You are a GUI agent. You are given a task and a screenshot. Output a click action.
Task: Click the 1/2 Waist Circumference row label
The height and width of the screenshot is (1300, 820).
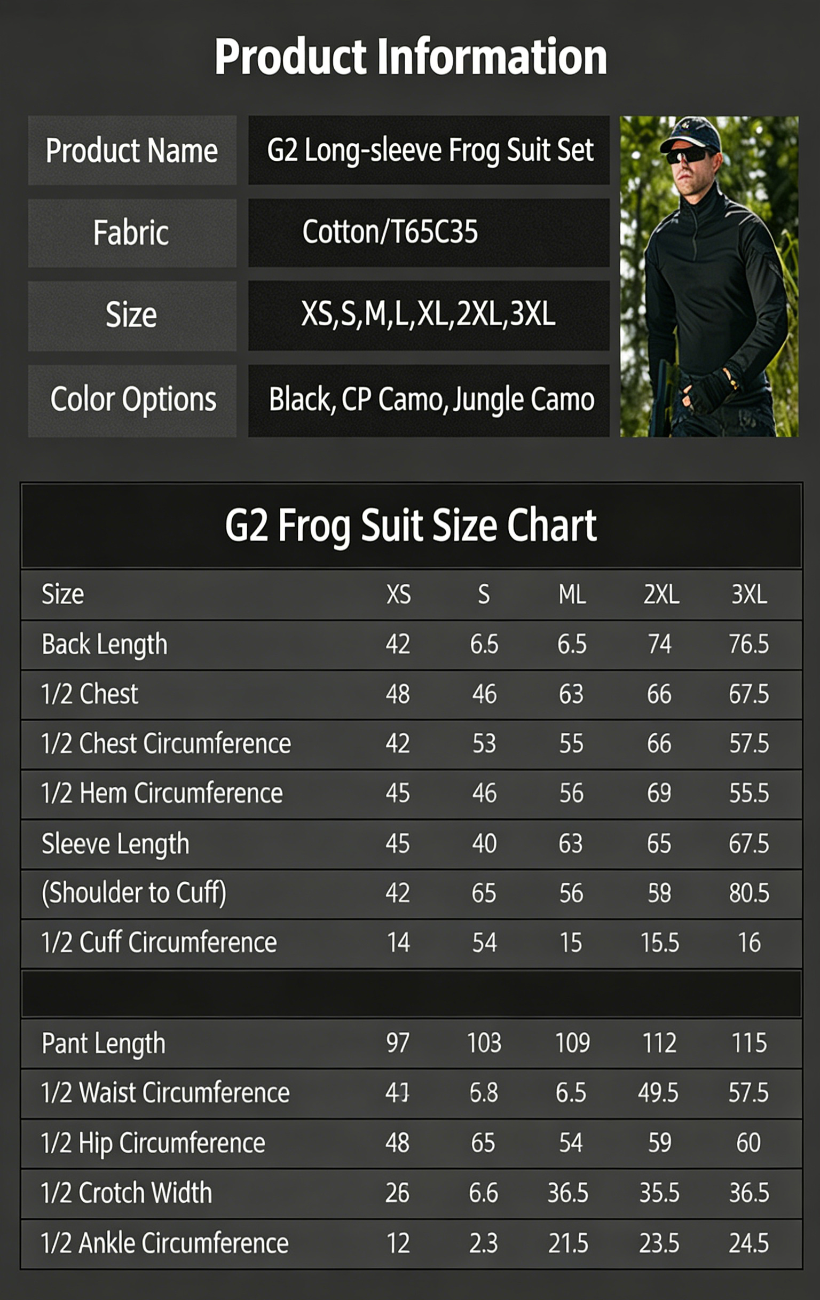pyautogui.click(x=165, y=1093)
